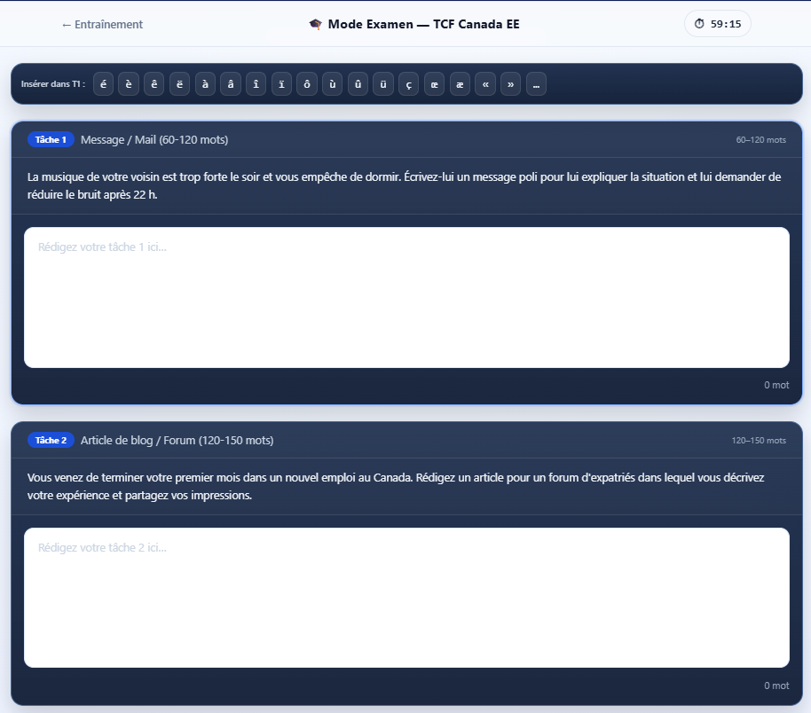Click the à character button
This screenshot has height=713, width=811.
[205, 84]
